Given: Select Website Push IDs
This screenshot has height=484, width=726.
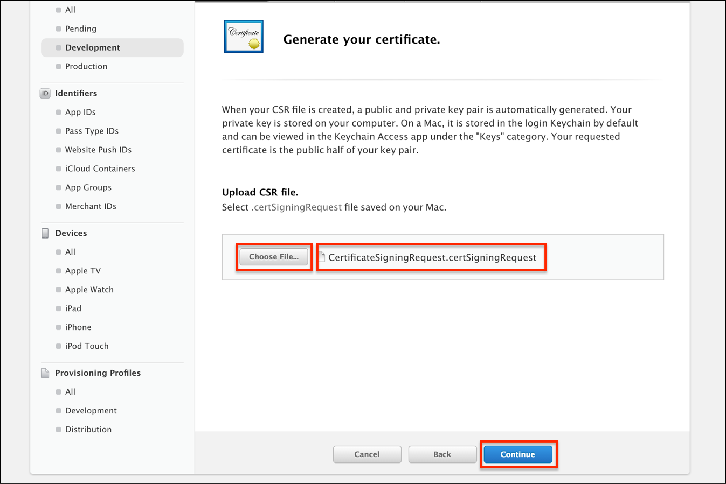Looking at the screenshot, I should (x=98, y=150).
